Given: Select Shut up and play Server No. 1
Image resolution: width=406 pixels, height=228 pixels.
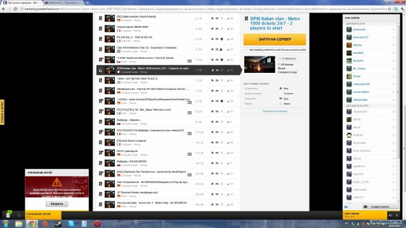Looking at the screenshot, I should (x=168, y=205).
